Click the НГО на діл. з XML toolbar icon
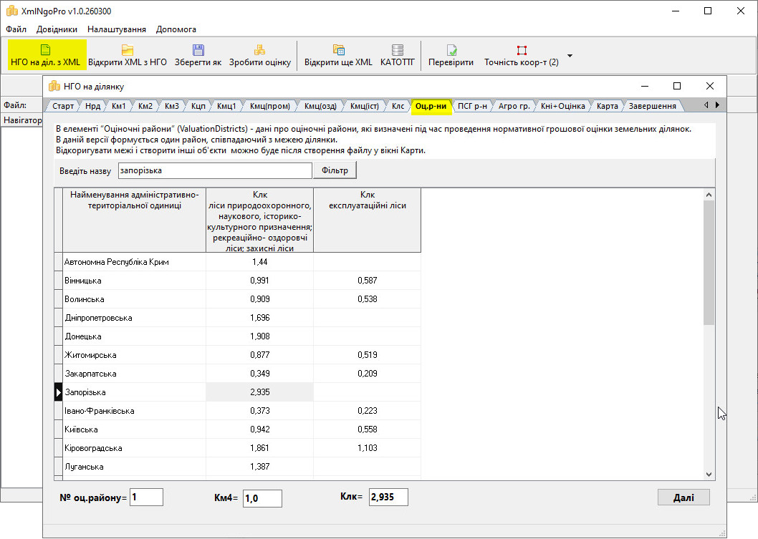This screenshot has height=539, width=758. [46, 54]
